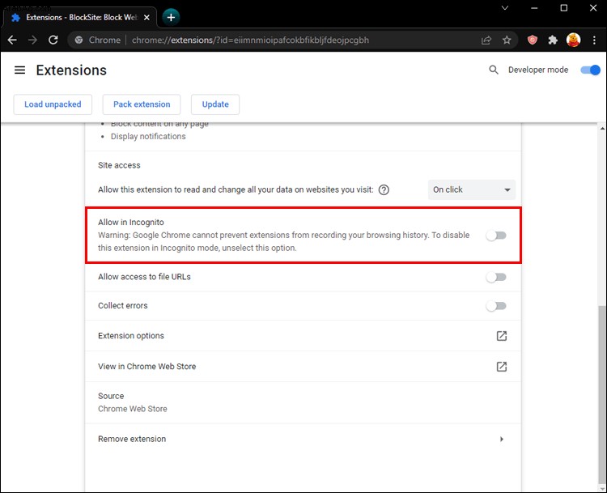607x493 pixels.
Task: Go back with the browser back arrow
Action: [x=12, y=40]
